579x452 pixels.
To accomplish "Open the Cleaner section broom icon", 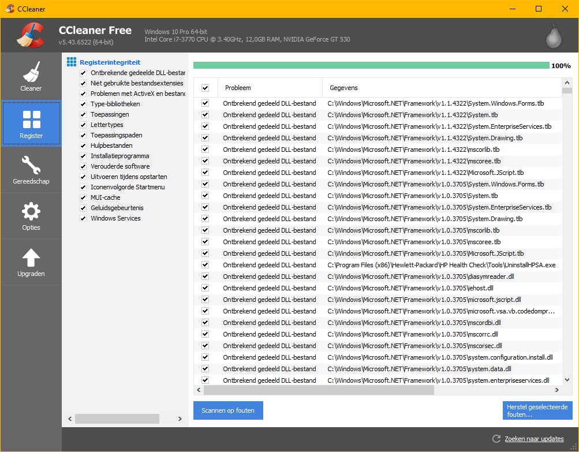I will 31,72.
